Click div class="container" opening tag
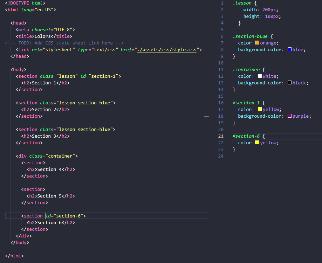322x263 pixels. click(x=47, y=156)
